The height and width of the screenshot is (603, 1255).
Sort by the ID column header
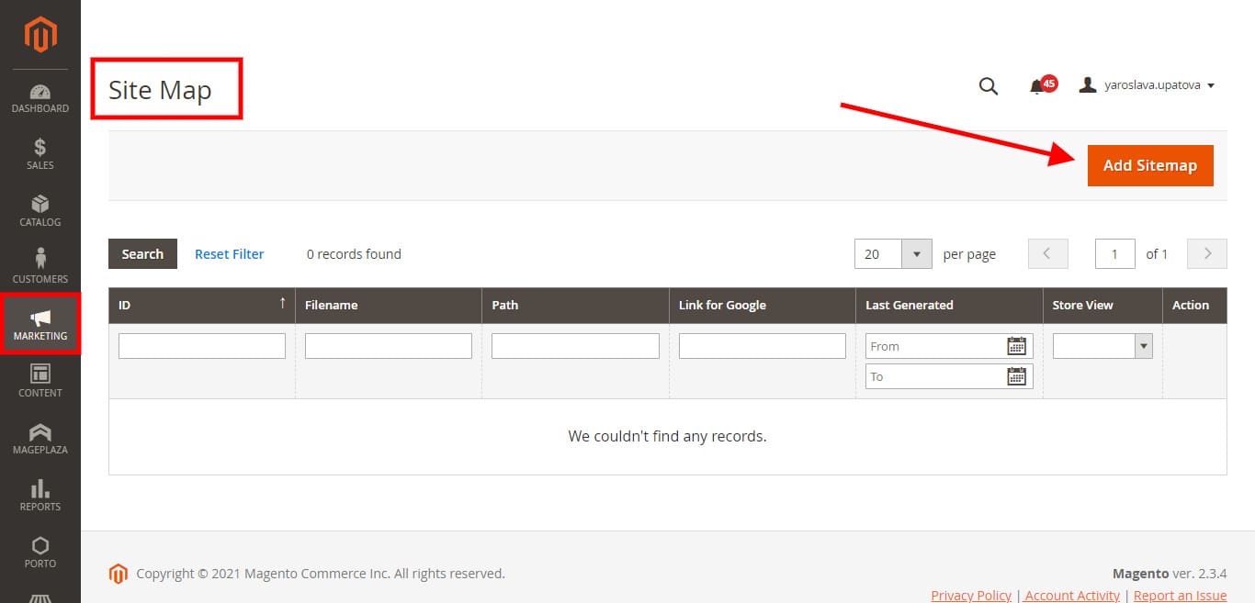click(202, 305)
